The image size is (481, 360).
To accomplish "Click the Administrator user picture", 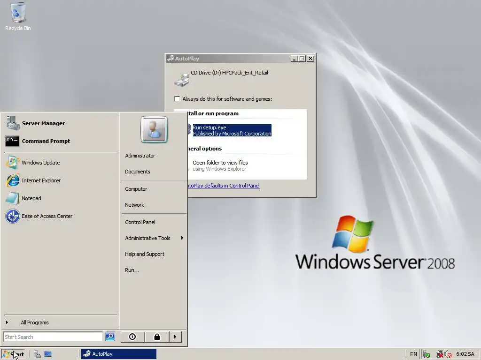I will point(154,129).
